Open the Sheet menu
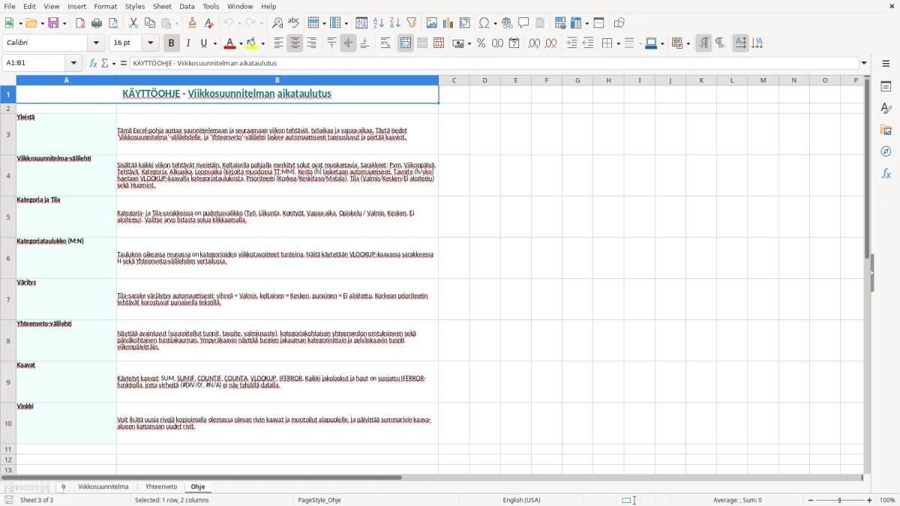This screenshot has height=506, width=900. (x=162, y=6)
